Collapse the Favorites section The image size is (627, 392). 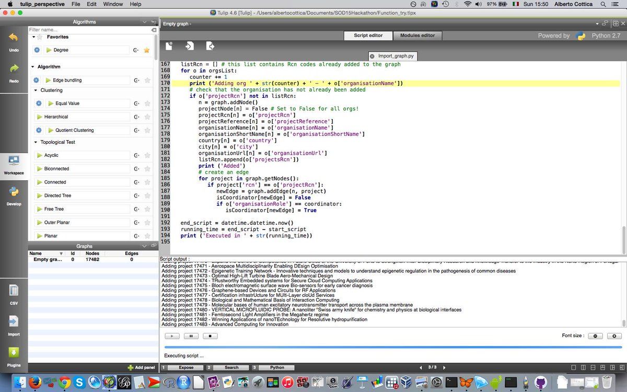(x=33, y=37)
